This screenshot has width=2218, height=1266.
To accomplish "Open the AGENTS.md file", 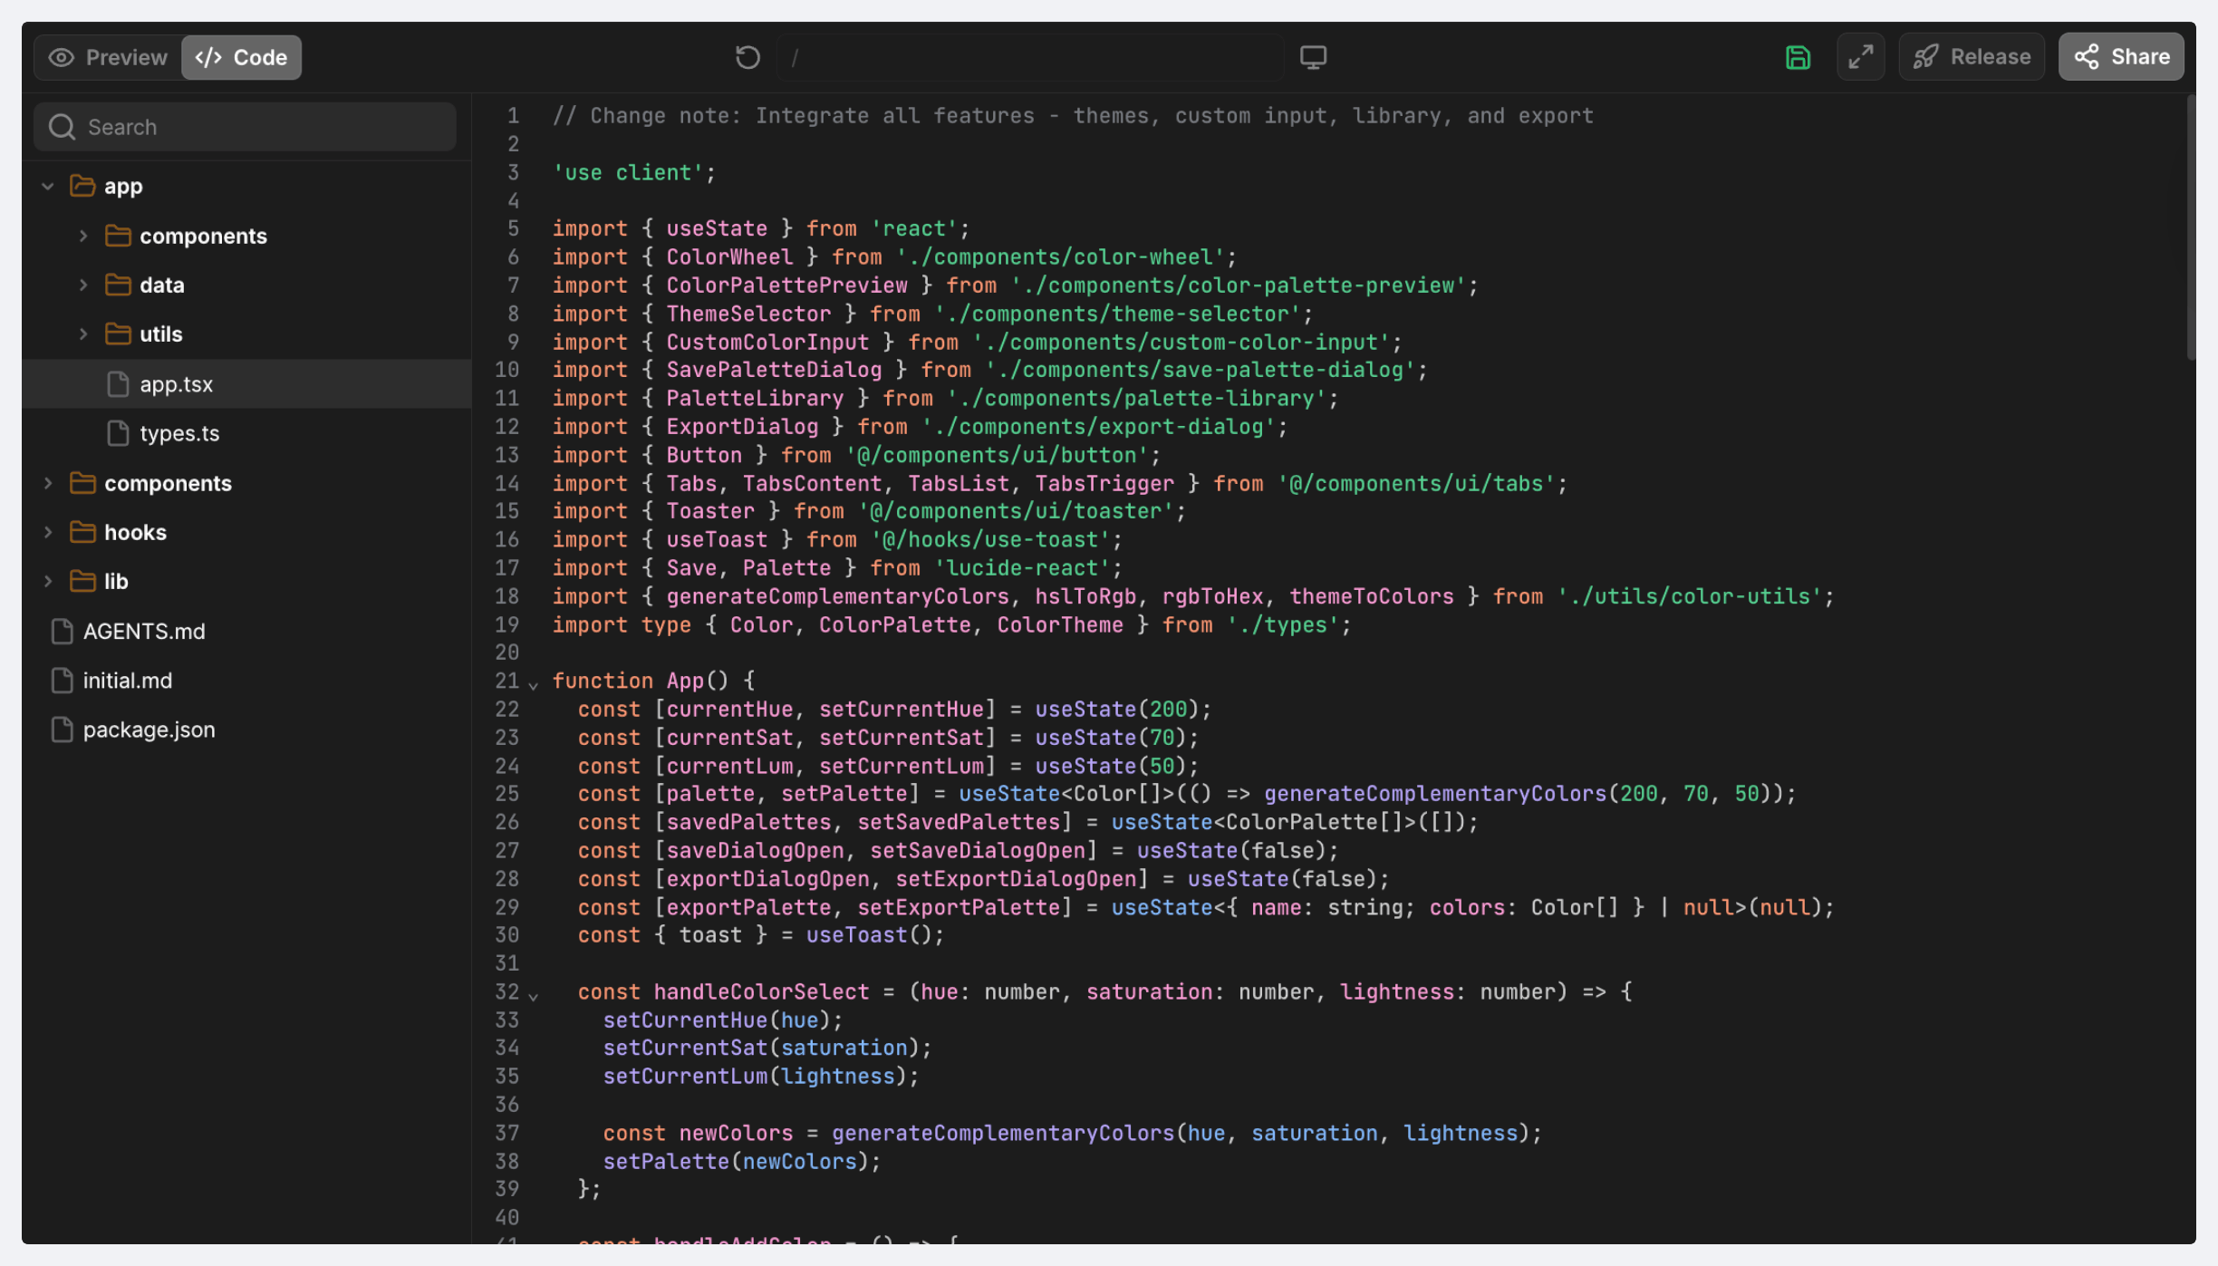I will coord(143,631).
